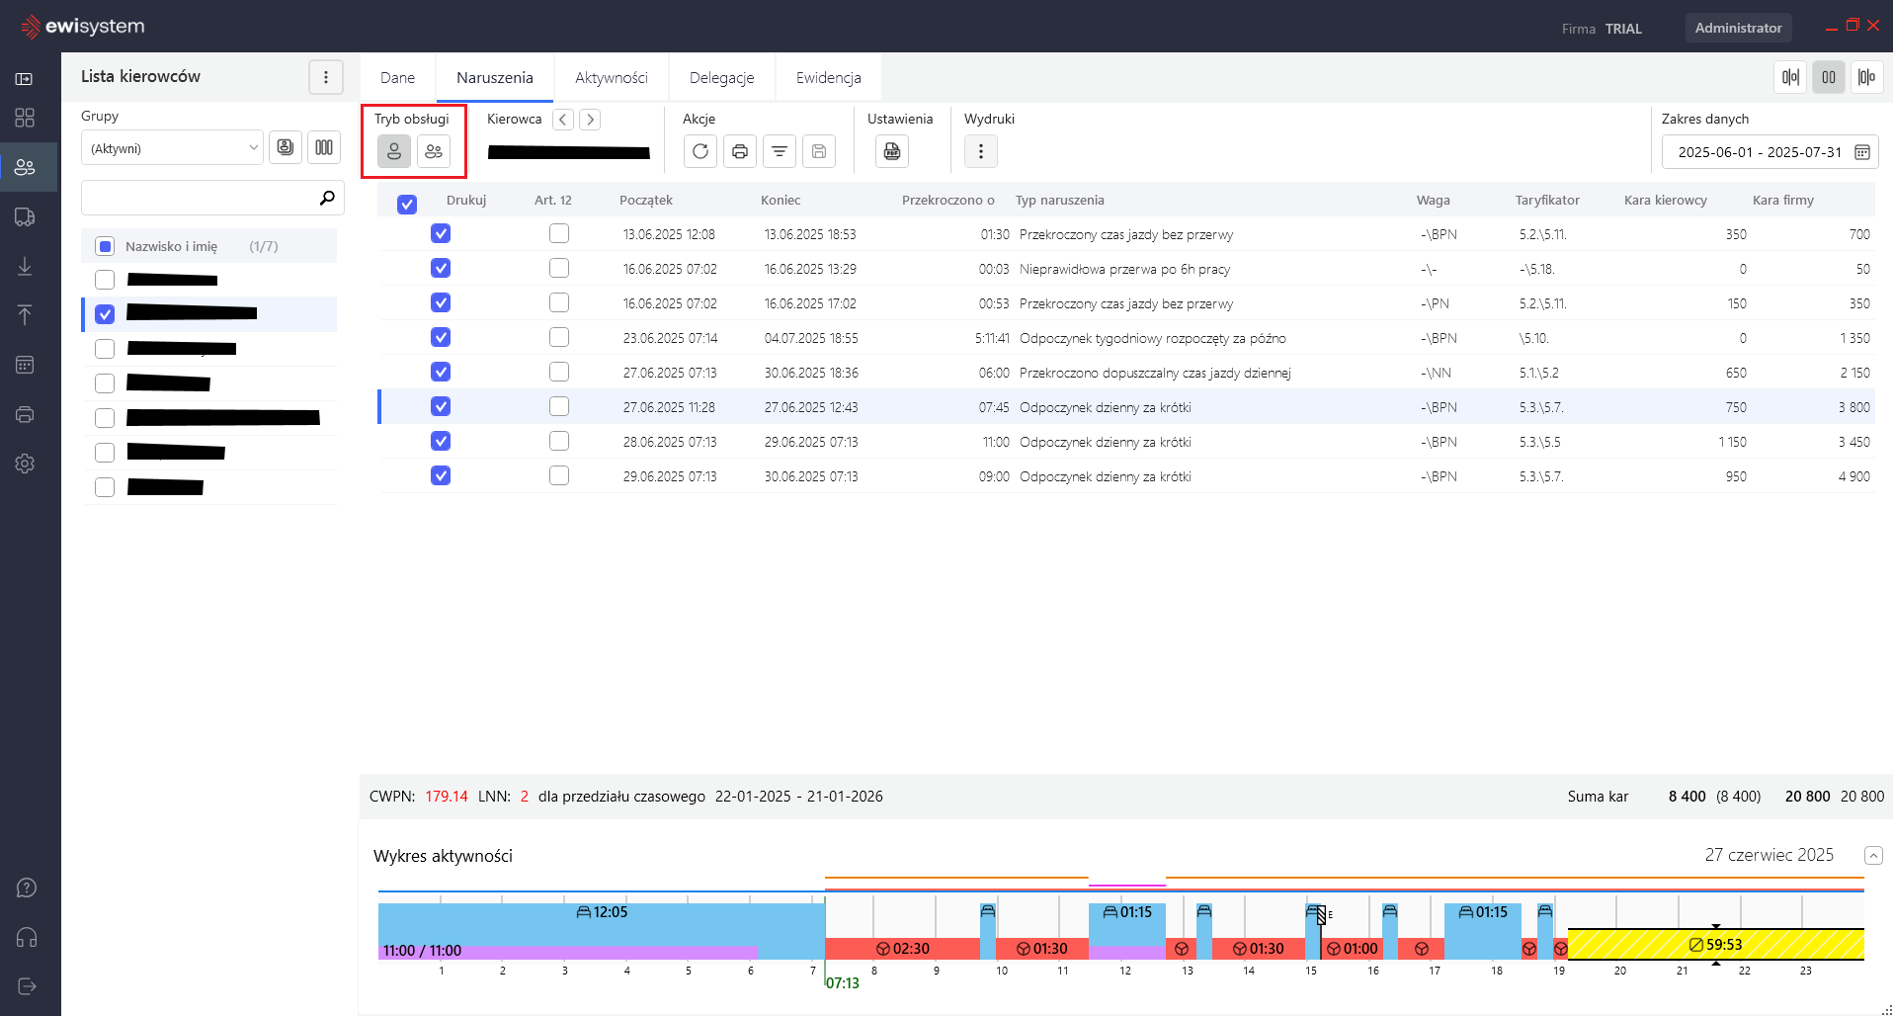Open the Grupy (Aktywni) dropdown
This screenshot has width=1893, height=1016.
point(172,148)
